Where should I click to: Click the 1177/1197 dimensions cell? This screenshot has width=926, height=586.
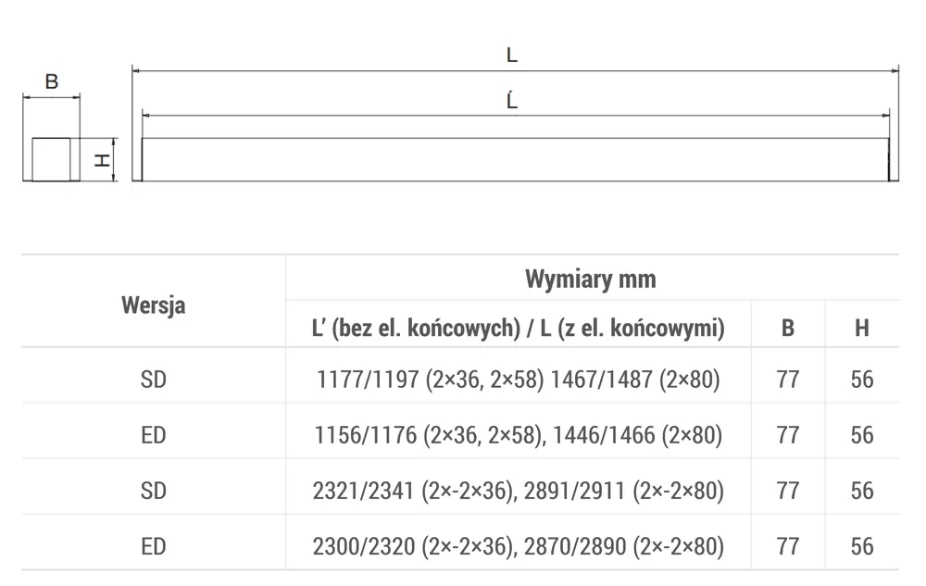tap(518, 379)
